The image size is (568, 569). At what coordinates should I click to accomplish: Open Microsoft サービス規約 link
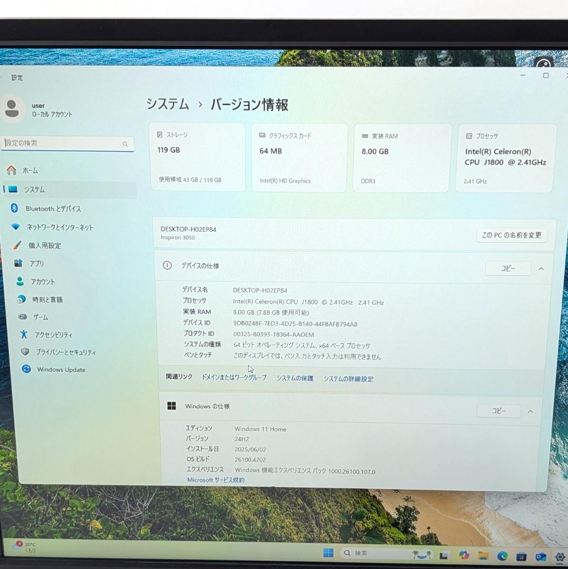click(x=216, y=480)
